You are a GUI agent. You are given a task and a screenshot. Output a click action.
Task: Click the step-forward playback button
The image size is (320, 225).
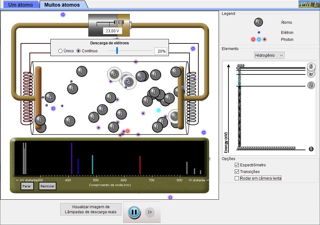tap(150, 212)
